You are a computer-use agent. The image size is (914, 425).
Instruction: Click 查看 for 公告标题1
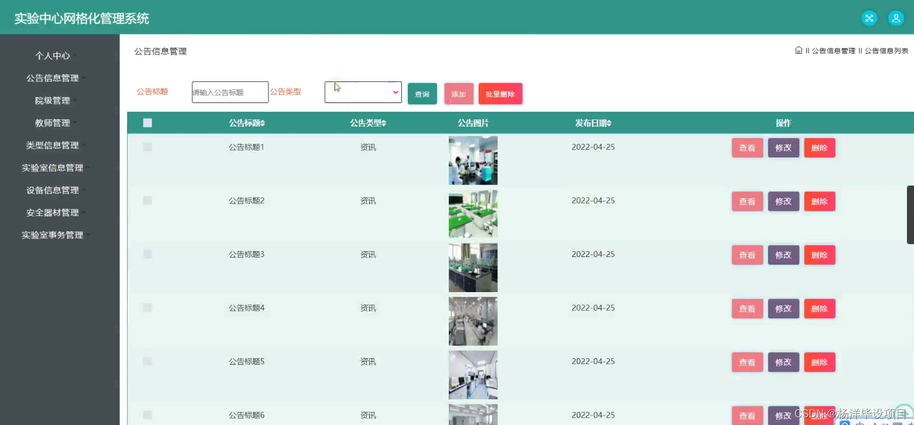(x=747, y=148)
